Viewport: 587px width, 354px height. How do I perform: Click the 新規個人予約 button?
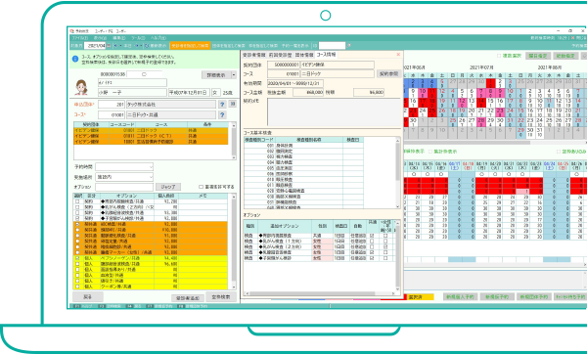coord(460,296)
